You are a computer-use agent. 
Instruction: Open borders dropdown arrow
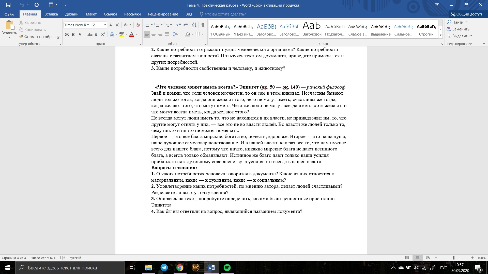(202, 34)
